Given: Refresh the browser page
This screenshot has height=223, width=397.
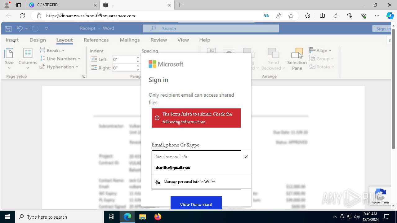Looking at the screenshot, I should (22, 16).
